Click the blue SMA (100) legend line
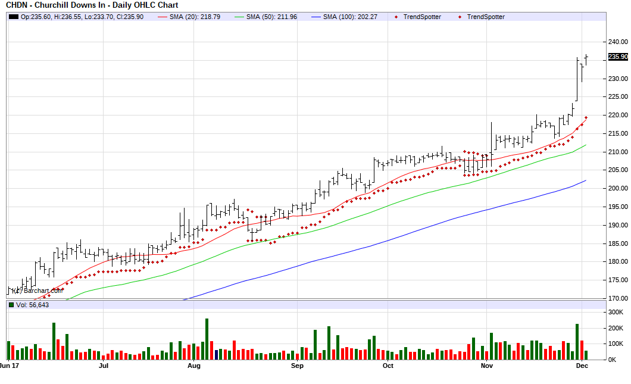Screen dimensions: 631x384 (316, 17)
